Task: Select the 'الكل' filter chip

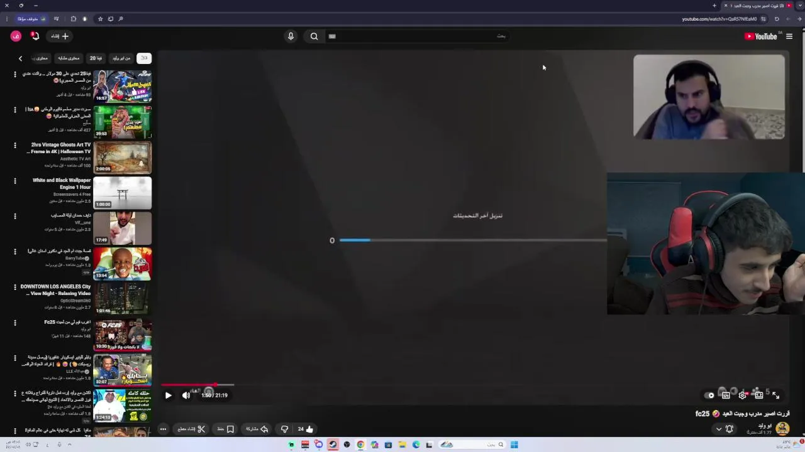Action: point(144,58)
